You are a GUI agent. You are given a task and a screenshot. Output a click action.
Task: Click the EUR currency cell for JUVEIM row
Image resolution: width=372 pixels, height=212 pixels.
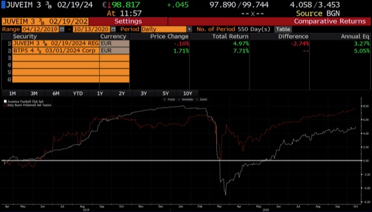[115, 44]
